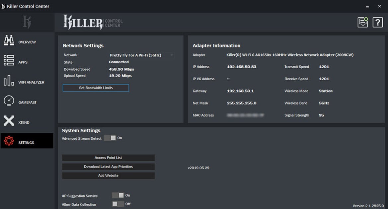388x209 pixels.
Task: Click the Connected state text
Action: pos(119,62)
